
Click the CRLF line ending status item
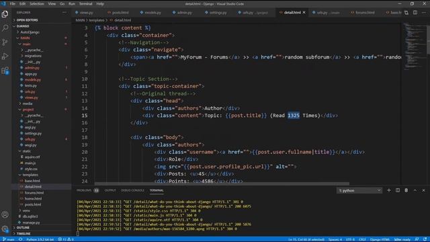(362, 239)
